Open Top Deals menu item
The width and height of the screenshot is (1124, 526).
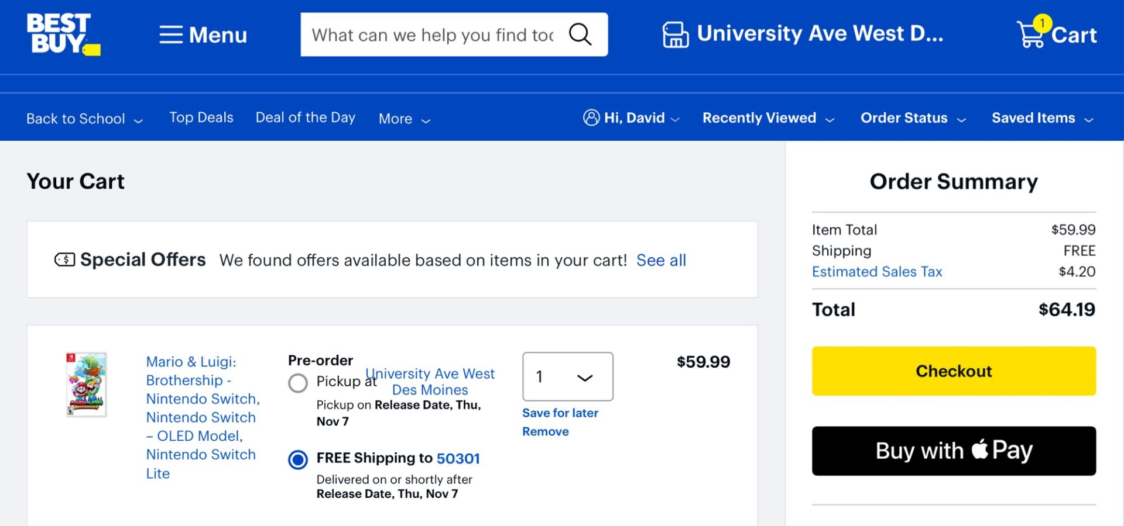pyautogui.click(x=201, y=118)
